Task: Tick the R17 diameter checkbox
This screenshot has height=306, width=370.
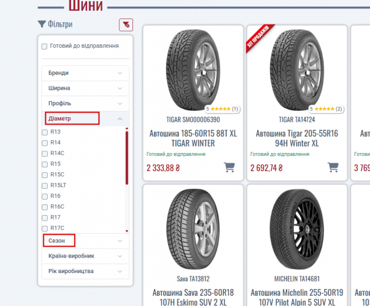Action: pyautogui.click(x=45, y=218)
